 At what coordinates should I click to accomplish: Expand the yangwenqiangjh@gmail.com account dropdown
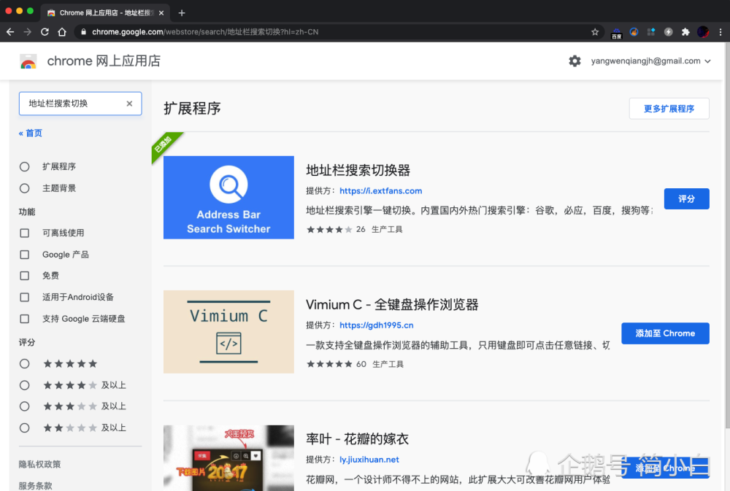point(651,61)
